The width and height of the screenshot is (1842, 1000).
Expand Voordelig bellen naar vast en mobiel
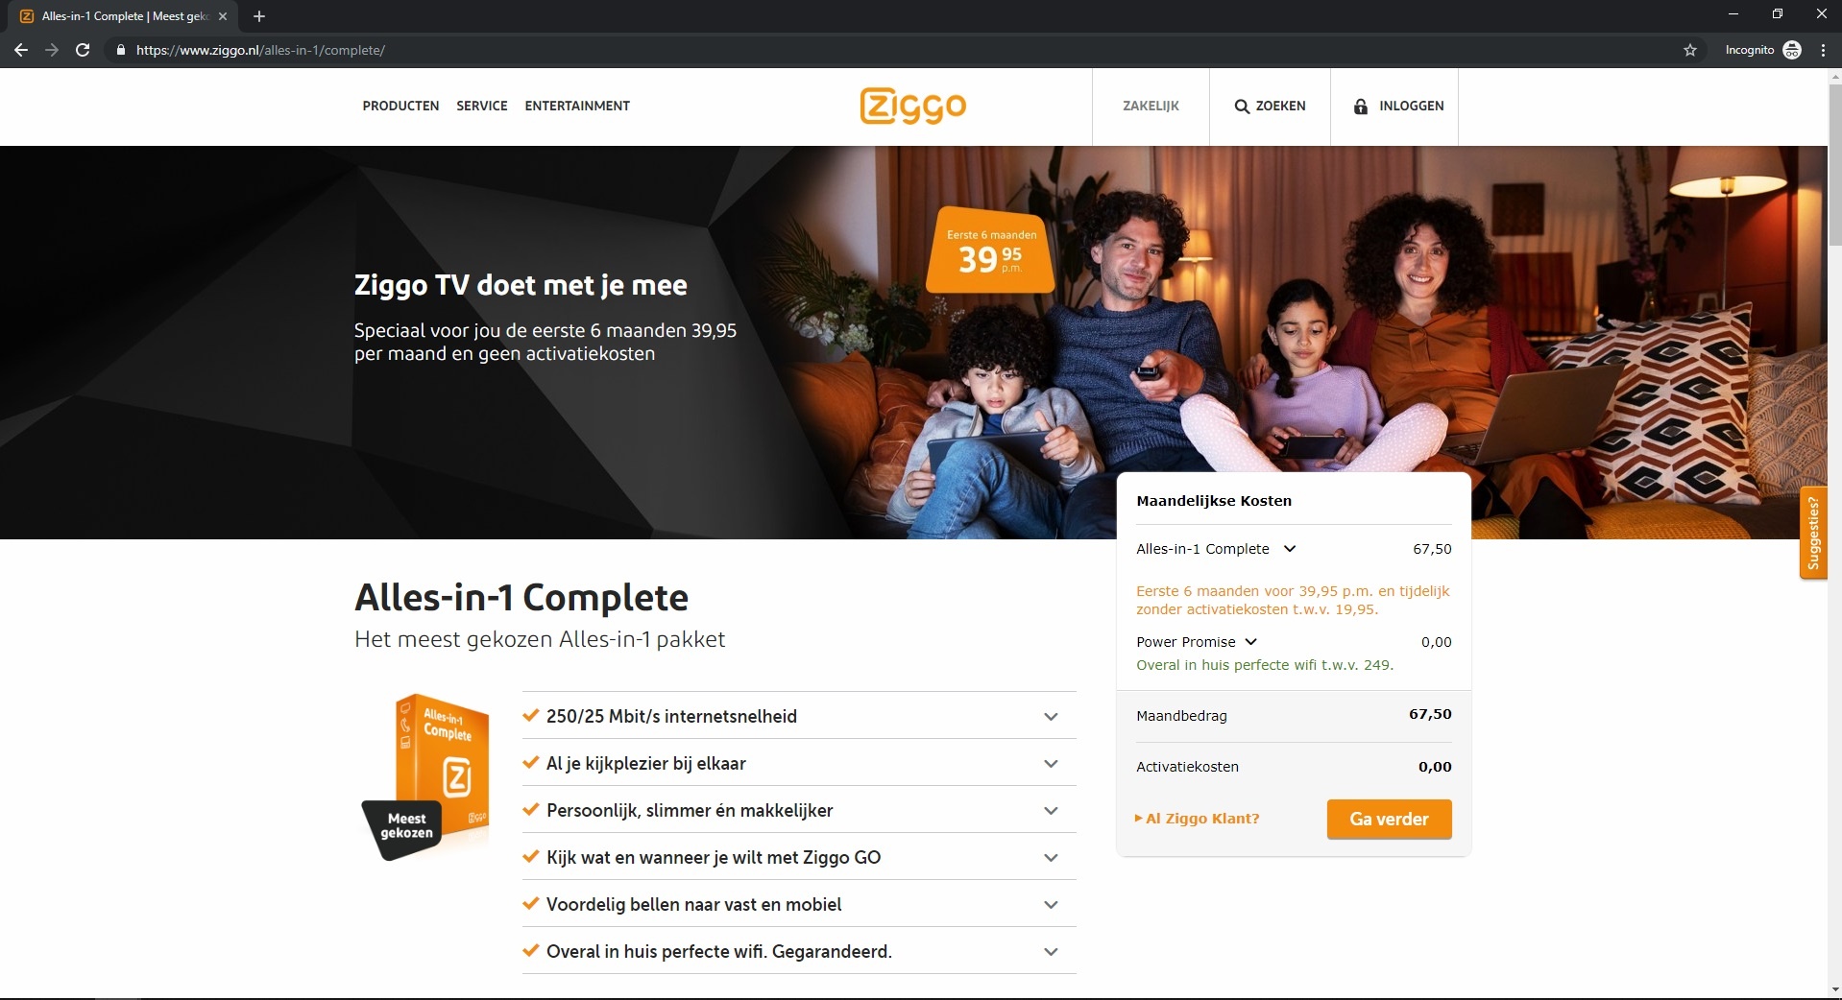point(799,904)
